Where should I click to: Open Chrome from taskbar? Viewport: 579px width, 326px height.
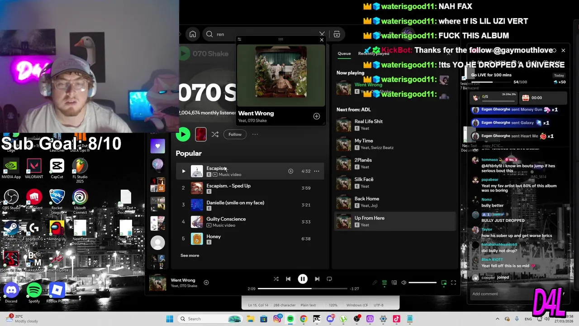click(303, 319)
